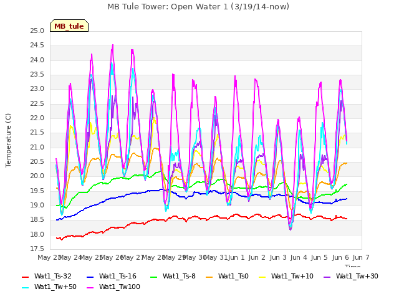Screen dimensions: 399x299
Task: Click the 23.5 y-axis tick label
Action: [x=37, y=75]
